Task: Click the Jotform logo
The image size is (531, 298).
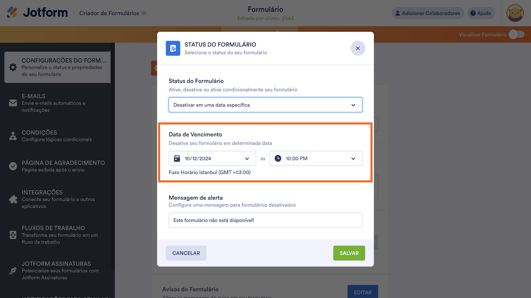Action: (37, 13)
